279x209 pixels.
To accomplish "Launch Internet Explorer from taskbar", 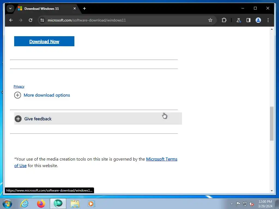I will (24, 204).
